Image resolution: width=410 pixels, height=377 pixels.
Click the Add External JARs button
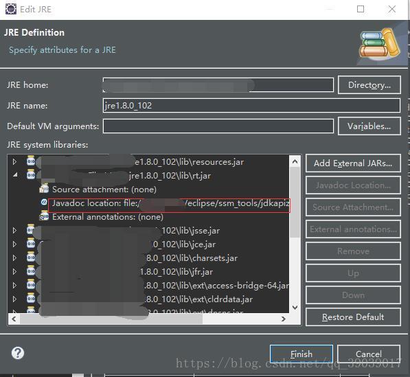[353, 163]
